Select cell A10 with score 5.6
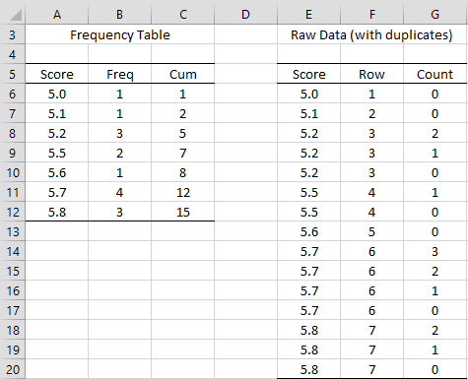The image size is (468, 379). pyautogui.click(x=57, y=172)
